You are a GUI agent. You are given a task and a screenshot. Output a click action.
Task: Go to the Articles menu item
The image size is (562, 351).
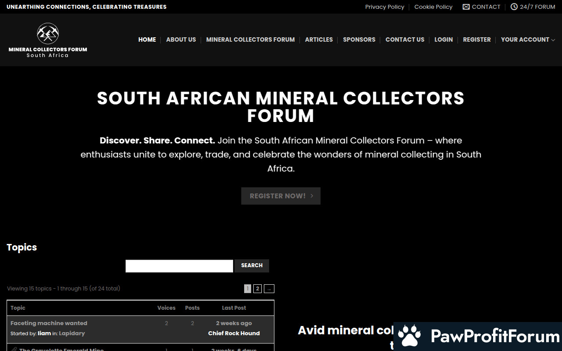pos(319,39)
